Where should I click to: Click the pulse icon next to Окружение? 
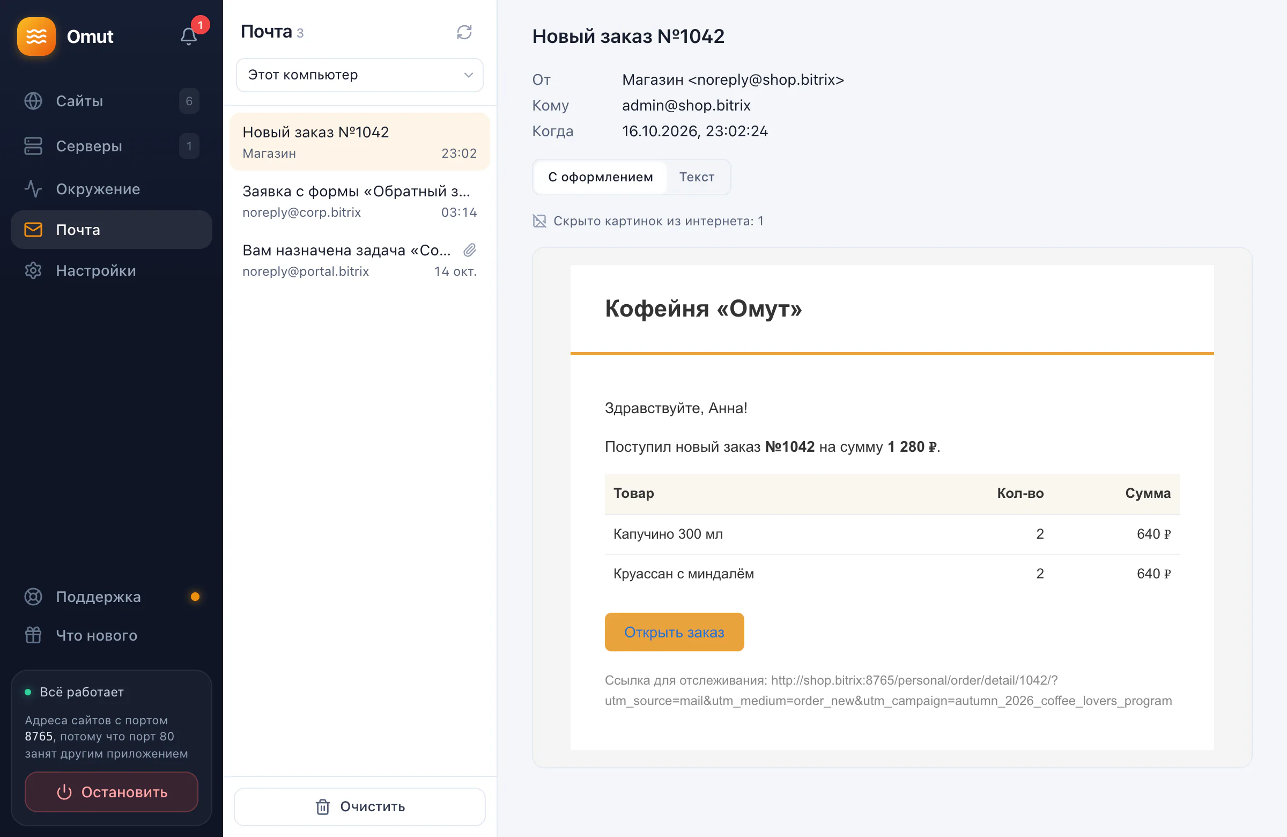[34, 189]
